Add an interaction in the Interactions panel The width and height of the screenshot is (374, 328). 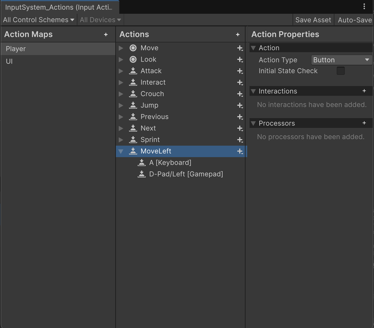pyautogui.click(x=364, y=91)
